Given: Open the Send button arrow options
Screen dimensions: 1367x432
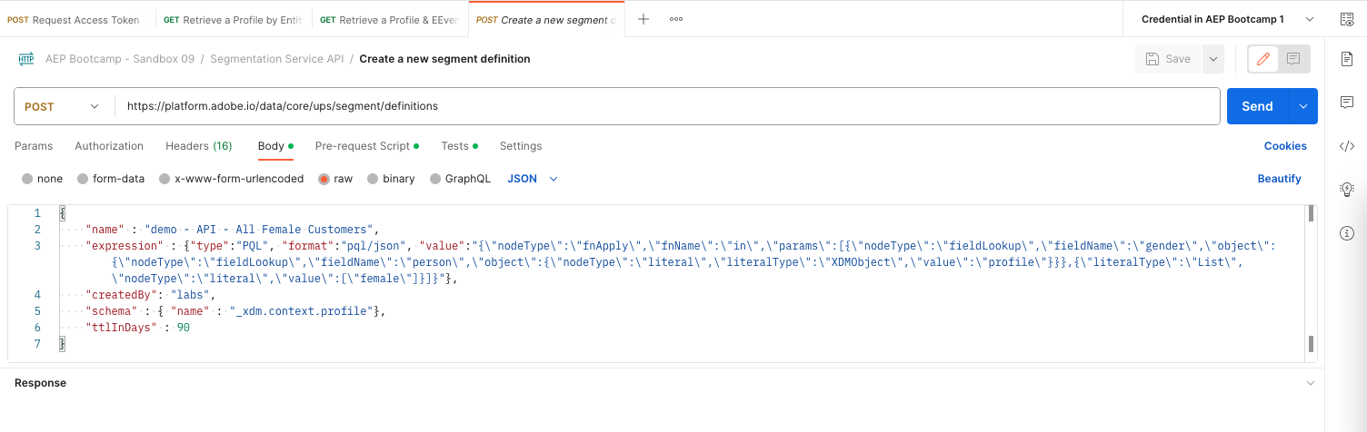Looking at the screenshot, I should point(1303,106).
